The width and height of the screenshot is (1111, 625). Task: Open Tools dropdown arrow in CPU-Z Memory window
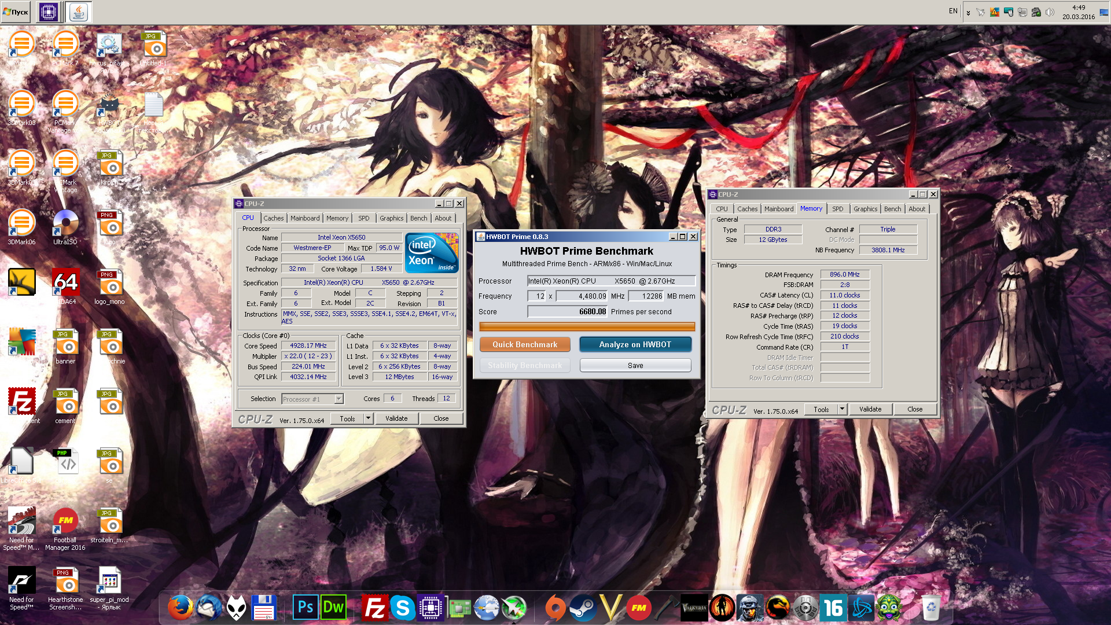tap(842, 409)
